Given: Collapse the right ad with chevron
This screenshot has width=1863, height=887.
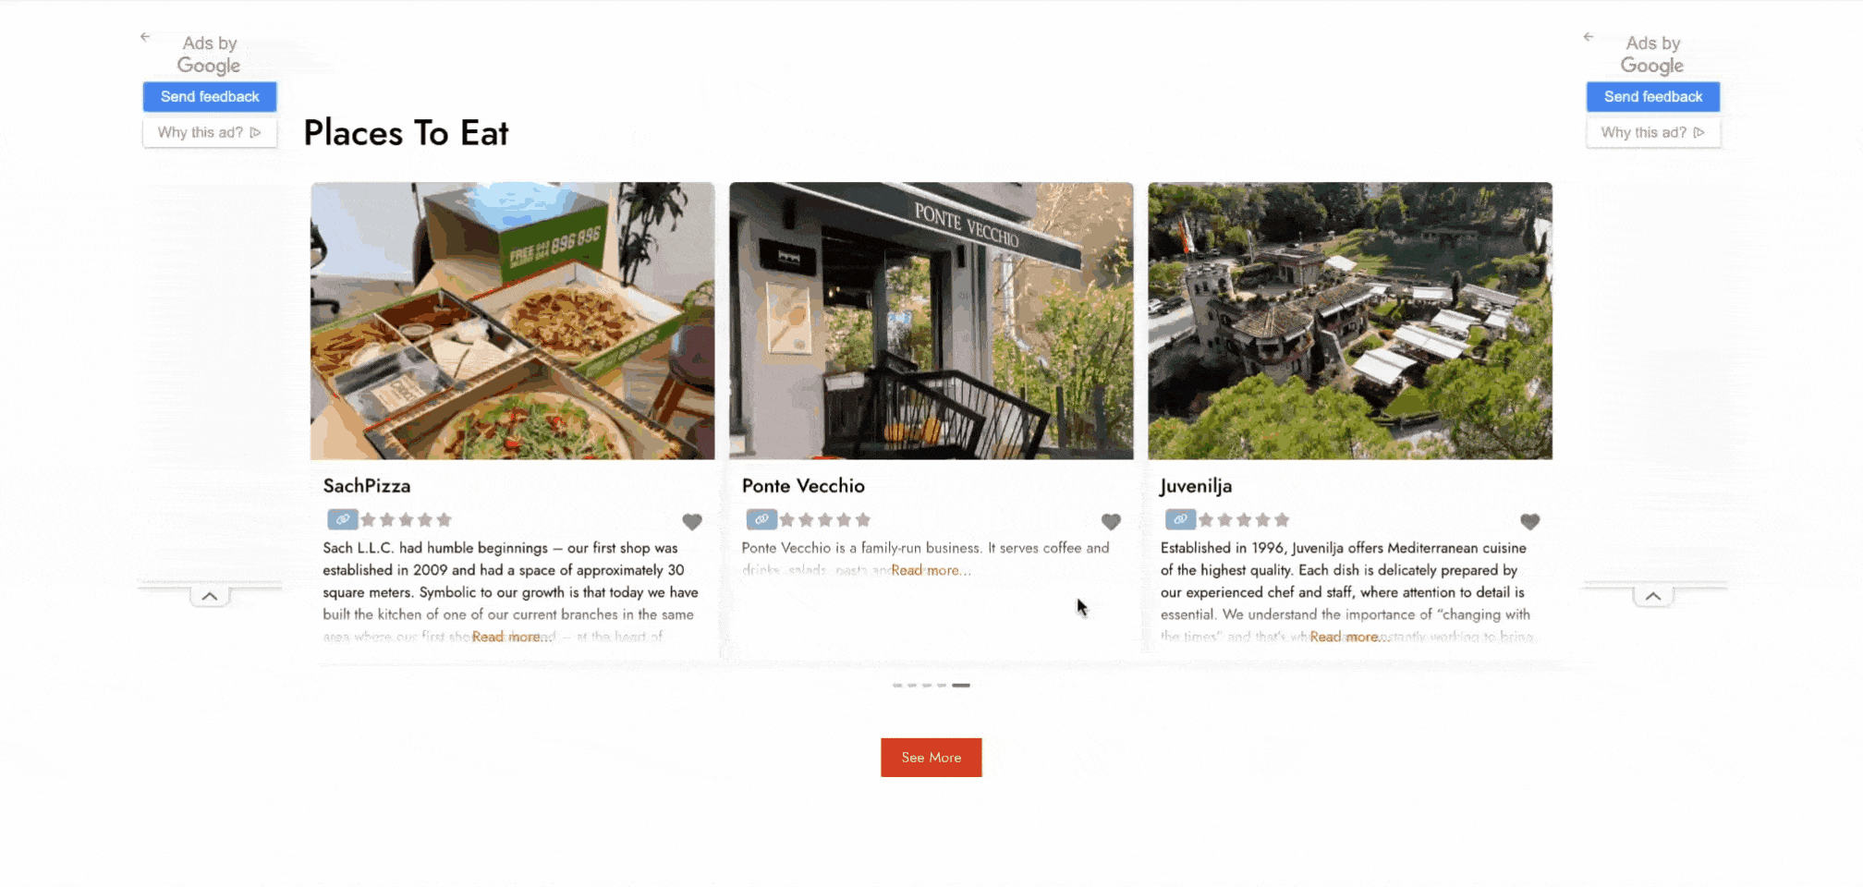Looking at the screenshot, I should 1653,596.
